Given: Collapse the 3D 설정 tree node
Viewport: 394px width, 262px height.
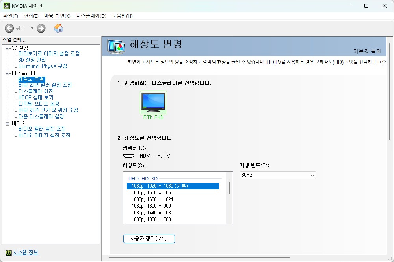Looking at the screenshot, I should coord(7,48).
